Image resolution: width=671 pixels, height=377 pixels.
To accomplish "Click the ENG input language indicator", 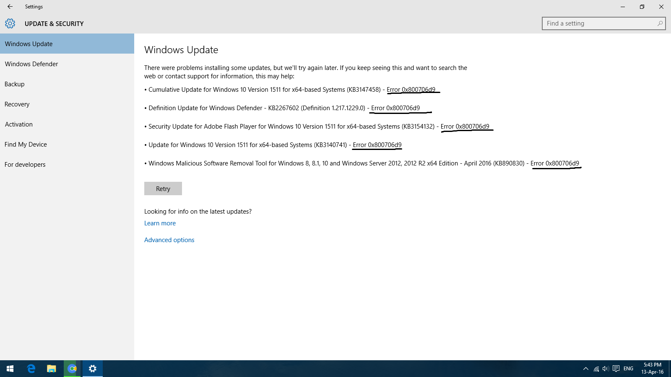I will point(628,369).
